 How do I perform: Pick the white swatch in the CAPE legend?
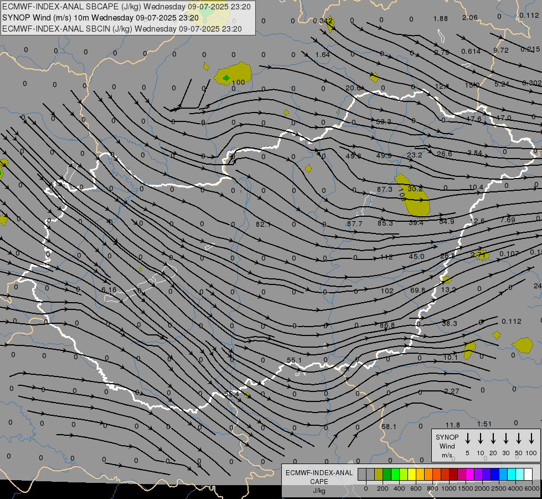pyautogui.click(x=528, y=474)
